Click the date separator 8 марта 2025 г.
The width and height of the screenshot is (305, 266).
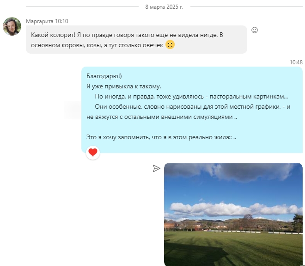[x=165, y=7]
